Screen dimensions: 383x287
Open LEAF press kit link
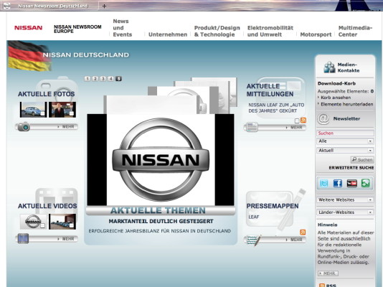[254, 217]
